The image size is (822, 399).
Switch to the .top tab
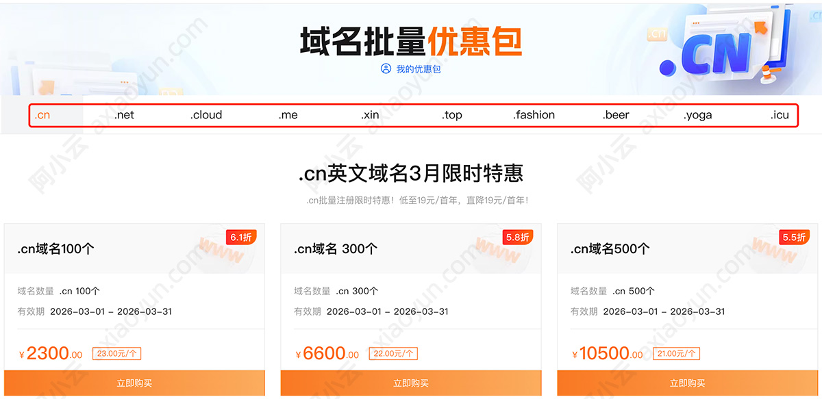[452, 115]
